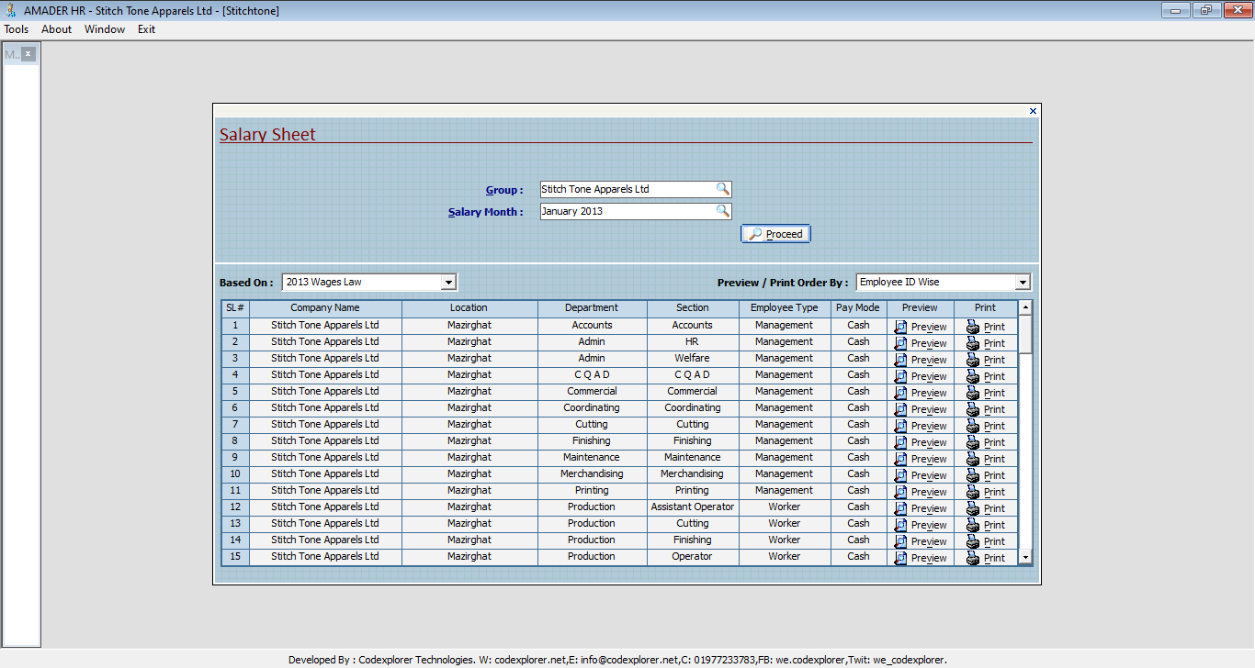Print the Welfare section salary sheet

click(986, 360)
